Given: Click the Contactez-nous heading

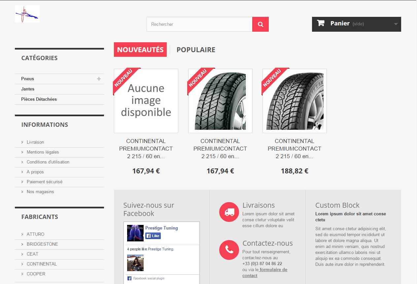Looking at the screenshot, I should (x=268, y=243).
